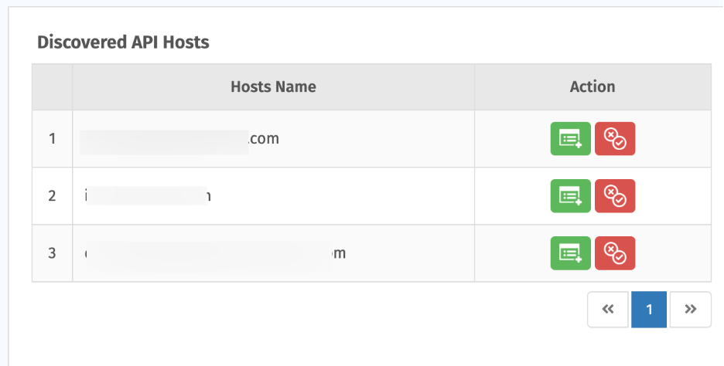
Task: Click row number 3 cell
Action: [x=52, y=253]
